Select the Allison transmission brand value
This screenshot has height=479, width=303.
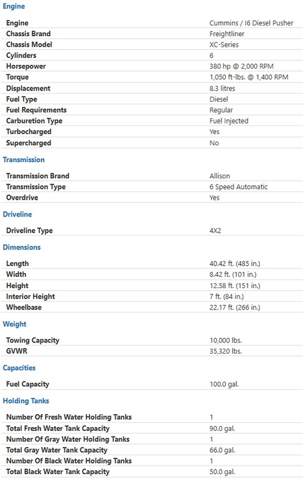click(220, 176)
